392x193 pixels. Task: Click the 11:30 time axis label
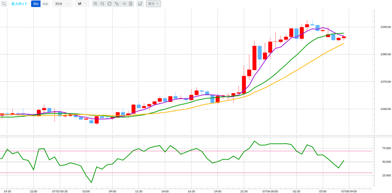pyautogui.click(x=139, y=191)
